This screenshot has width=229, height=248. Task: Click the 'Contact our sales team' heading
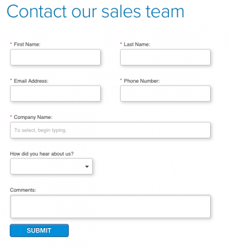(x=96, y=11)
